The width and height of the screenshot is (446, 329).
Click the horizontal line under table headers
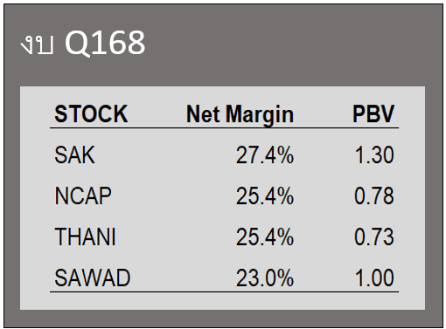click(x=224, y=127)
